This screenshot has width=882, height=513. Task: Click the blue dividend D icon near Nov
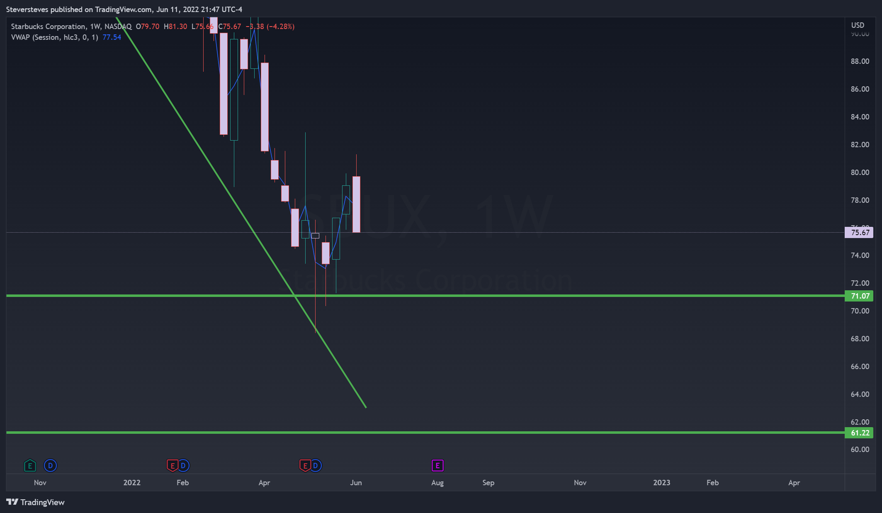[50, 466]
